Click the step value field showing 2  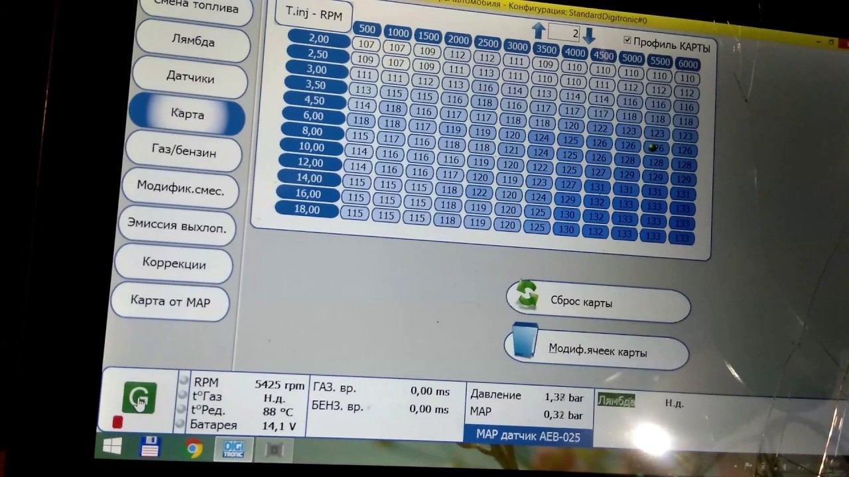[564, 32]
